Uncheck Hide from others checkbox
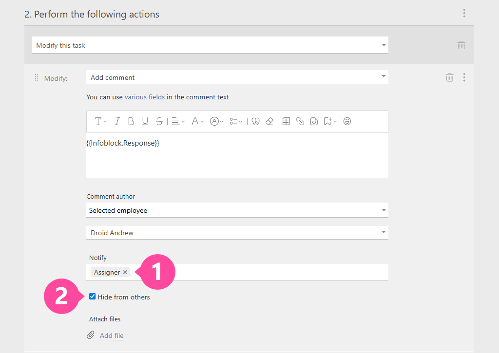Screen dimensions: 499x353 click(x=92, y=297)
